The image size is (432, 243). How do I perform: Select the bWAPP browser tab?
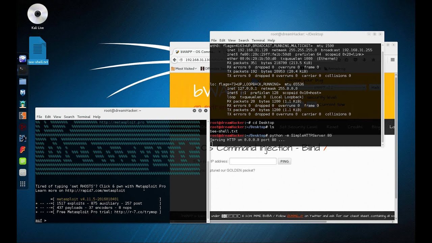192,52
